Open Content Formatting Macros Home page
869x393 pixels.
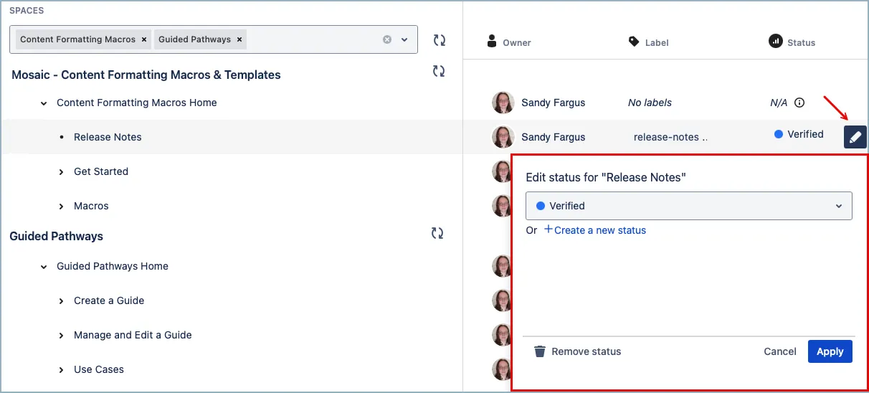[137, 103]
